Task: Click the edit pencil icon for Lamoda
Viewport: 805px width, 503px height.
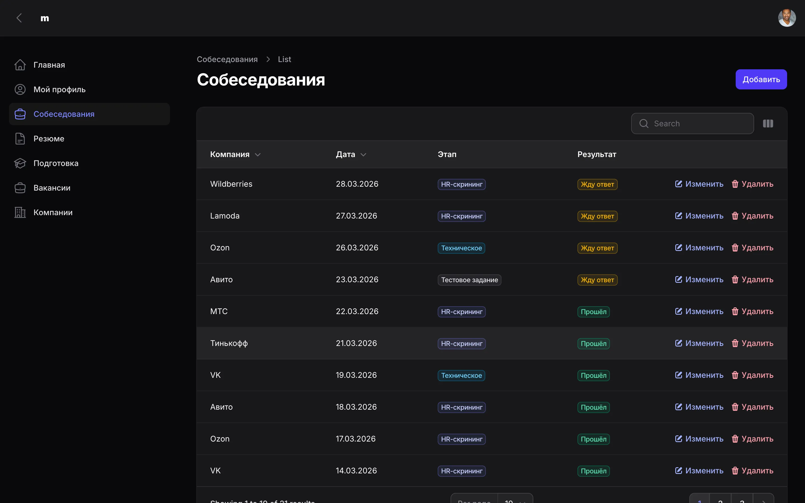Action: click(x=679, y=216)
